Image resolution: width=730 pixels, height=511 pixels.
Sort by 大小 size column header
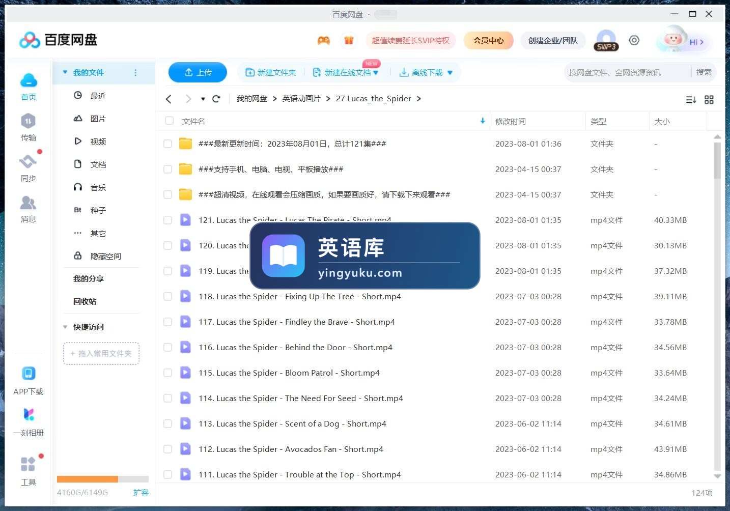pos(662,121)
